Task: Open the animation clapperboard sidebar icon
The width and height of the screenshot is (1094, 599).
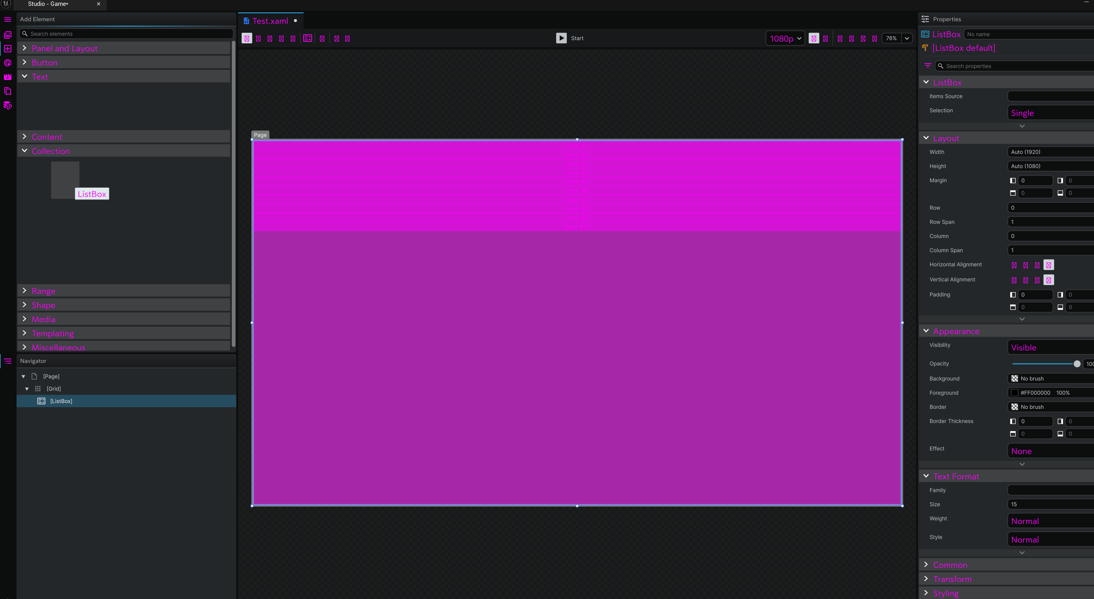Action: pyautogui.click(x=8, y=77)
